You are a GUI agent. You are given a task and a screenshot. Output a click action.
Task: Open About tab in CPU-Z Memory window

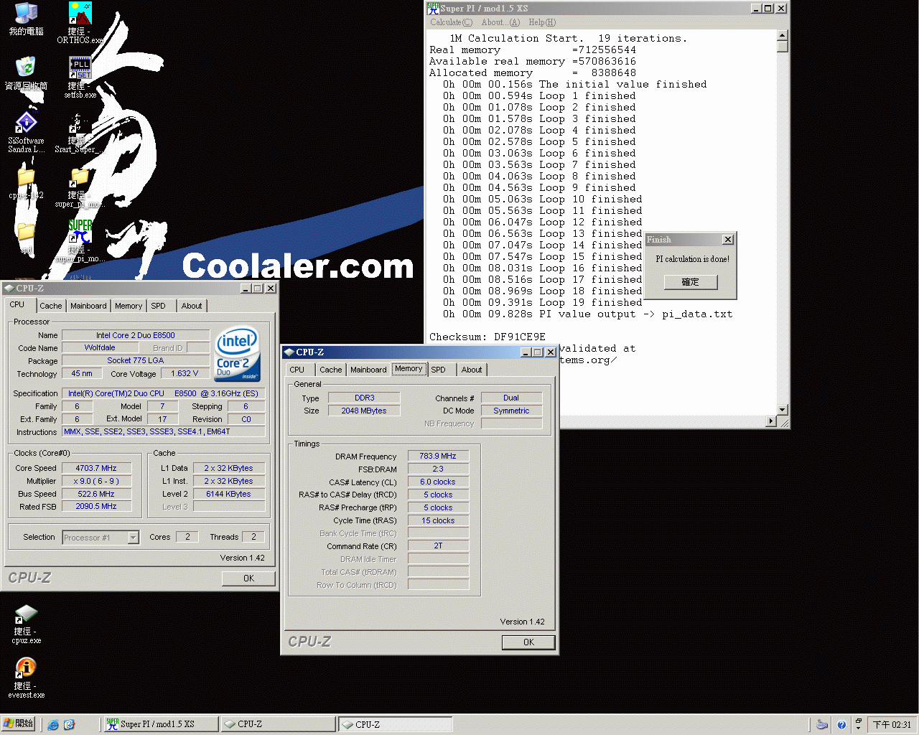point(472,370)
